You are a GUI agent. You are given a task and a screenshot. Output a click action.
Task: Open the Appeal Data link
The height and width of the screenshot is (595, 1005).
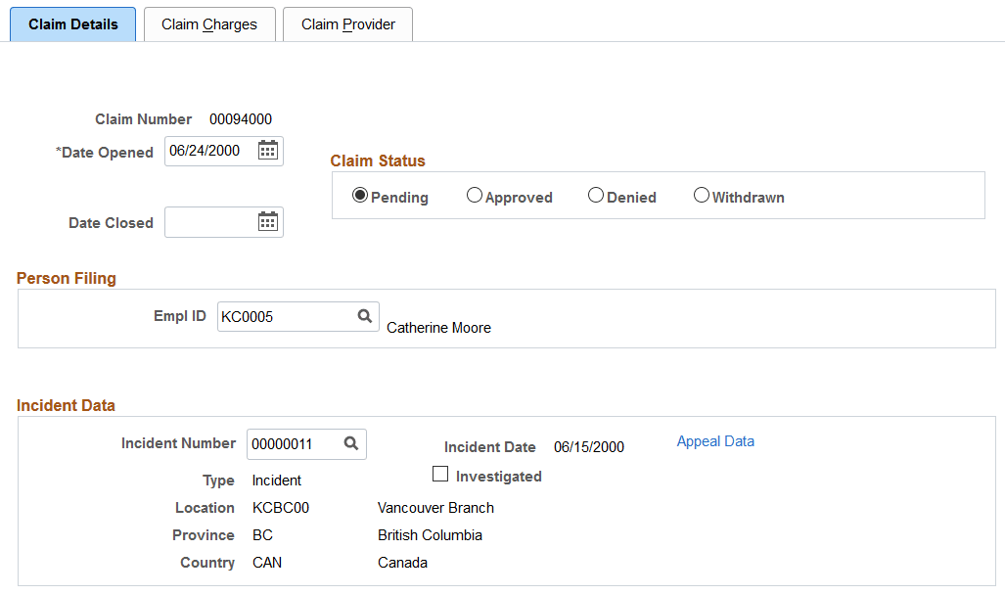[x=715, y=441]
